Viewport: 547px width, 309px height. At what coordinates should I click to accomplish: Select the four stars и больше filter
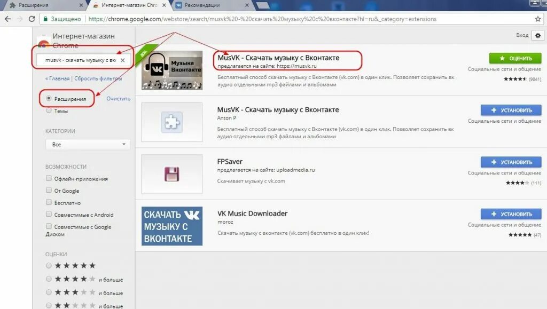pyautogui.click(x=49, y=279)
